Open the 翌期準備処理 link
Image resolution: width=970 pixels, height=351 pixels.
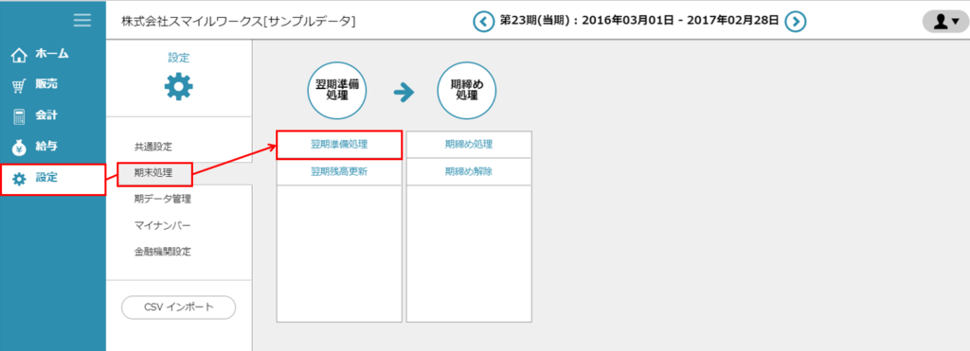(339, 145)
